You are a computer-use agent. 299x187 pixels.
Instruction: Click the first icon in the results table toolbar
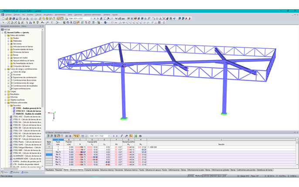[x=48, y=136]
